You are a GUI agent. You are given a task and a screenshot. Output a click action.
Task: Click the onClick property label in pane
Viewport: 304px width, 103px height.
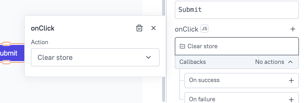coord(186,29)
